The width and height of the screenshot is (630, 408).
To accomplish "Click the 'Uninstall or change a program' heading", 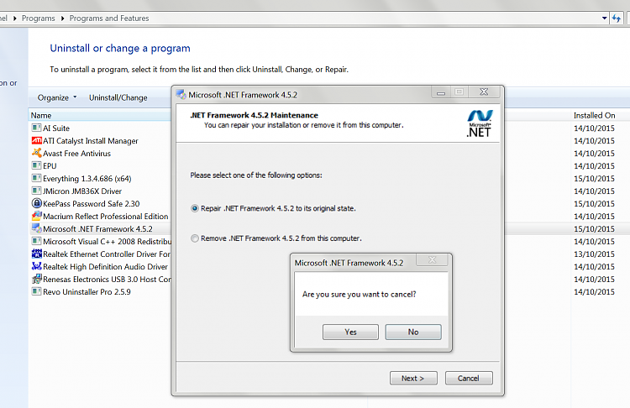I will point(120,48).
